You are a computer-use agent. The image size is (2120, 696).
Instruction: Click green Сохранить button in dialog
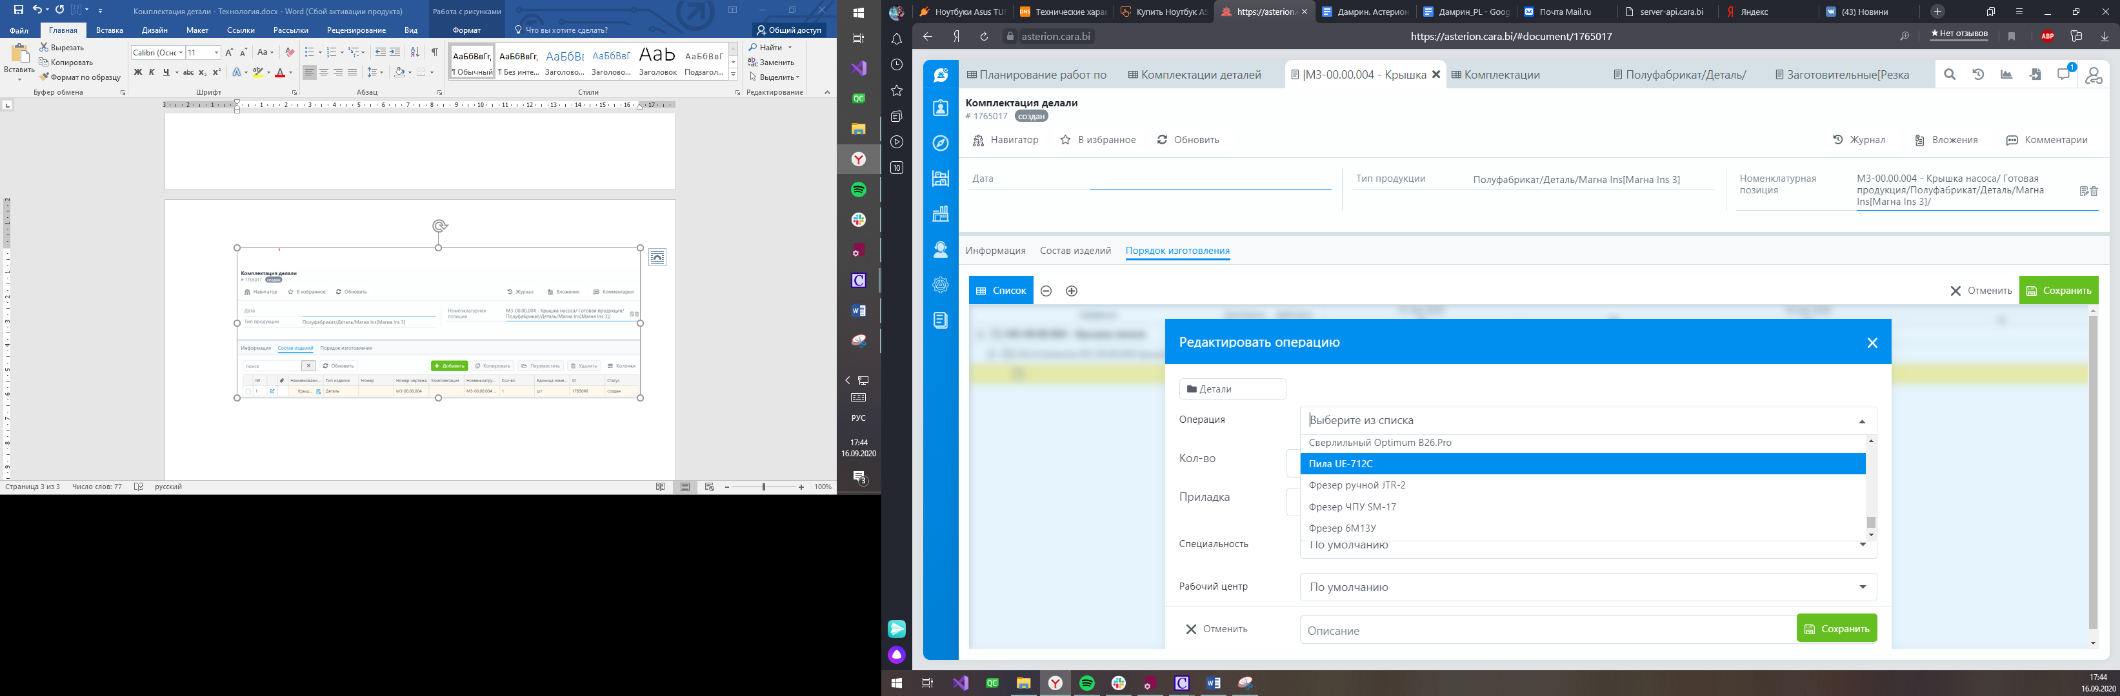coord(1836,628)
